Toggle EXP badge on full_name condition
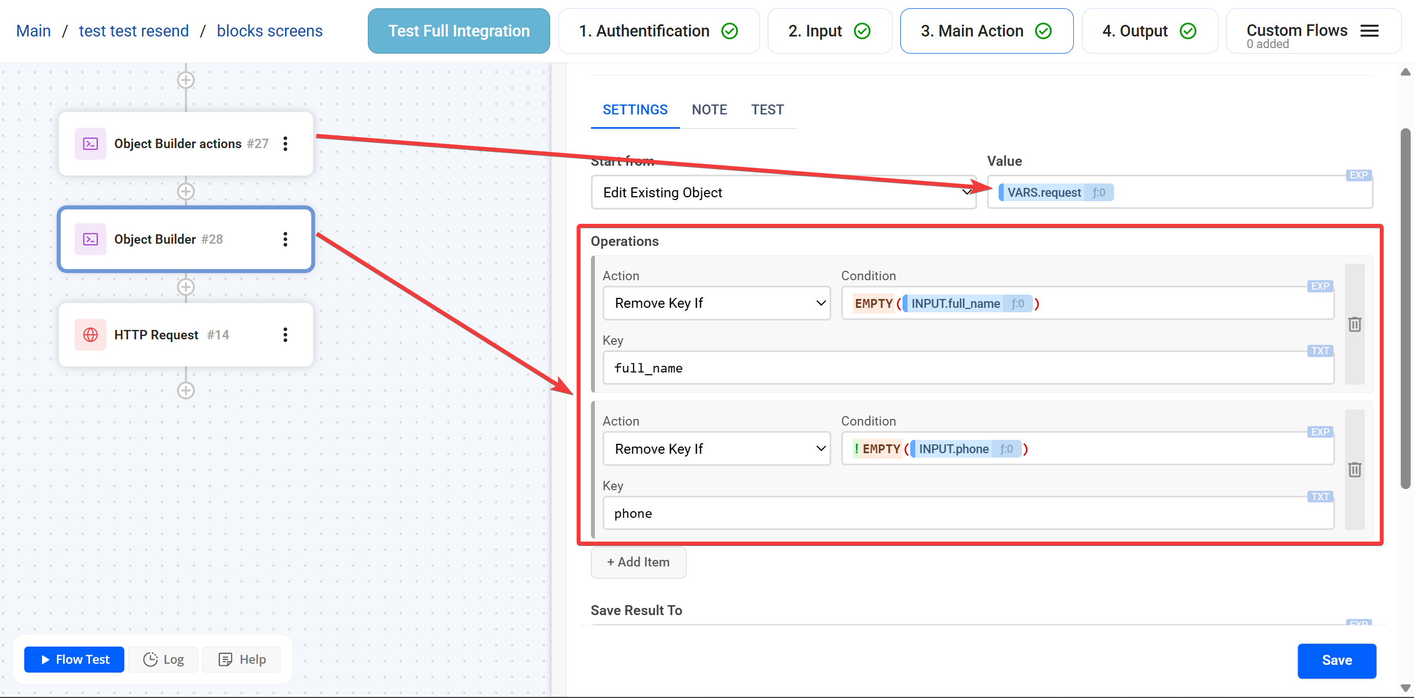This screenshot has height=698, width=1414. [x=1320, y=286]
